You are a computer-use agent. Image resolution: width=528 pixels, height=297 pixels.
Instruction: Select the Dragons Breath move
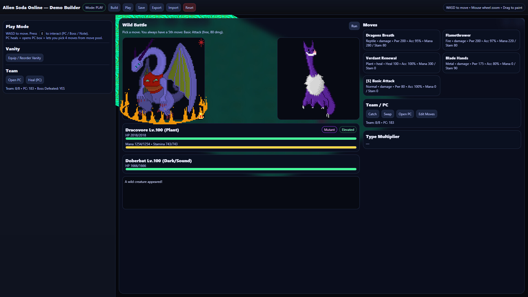click(401, 40)
